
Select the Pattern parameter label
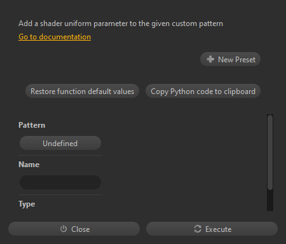(x=32, y=125)
